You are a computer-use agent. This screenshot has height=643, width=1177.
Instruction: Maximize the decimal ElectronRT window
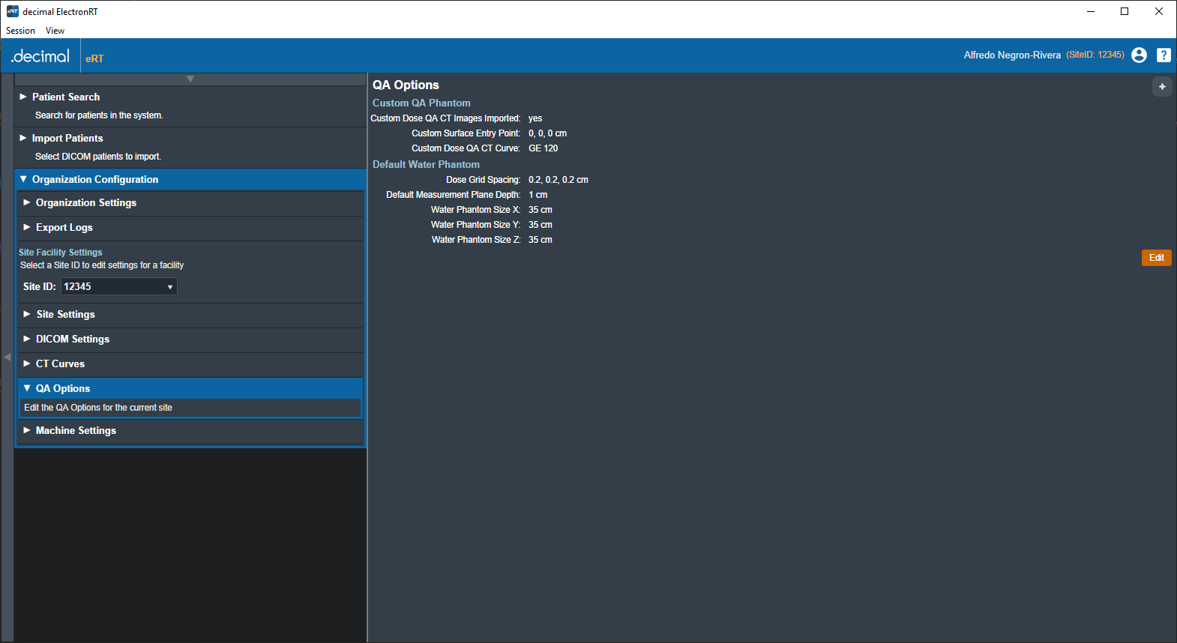point(1125,11)
